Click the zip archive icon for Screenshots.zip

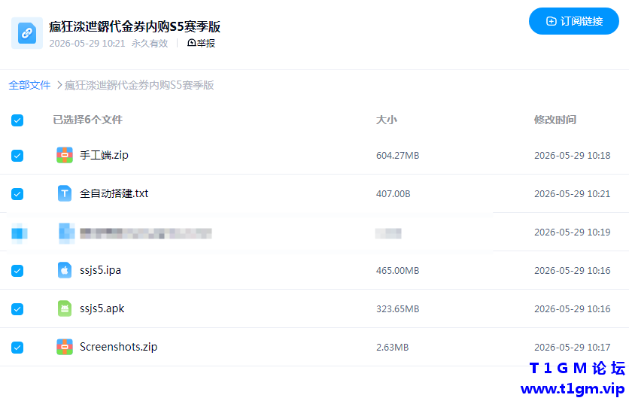tap(65, 347)
